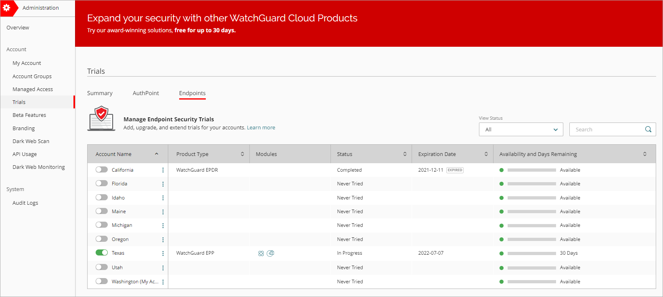Click the Texas days remaining progress bar
The image size is (663, 297).
531,253
